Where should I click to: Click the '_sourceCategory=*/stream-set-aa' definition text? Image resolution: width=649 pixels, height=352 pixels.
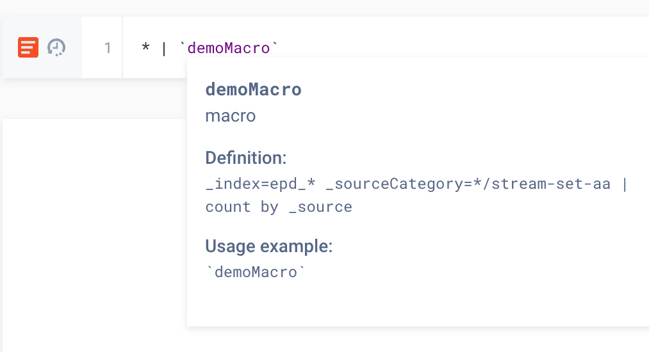click(469, 184)
